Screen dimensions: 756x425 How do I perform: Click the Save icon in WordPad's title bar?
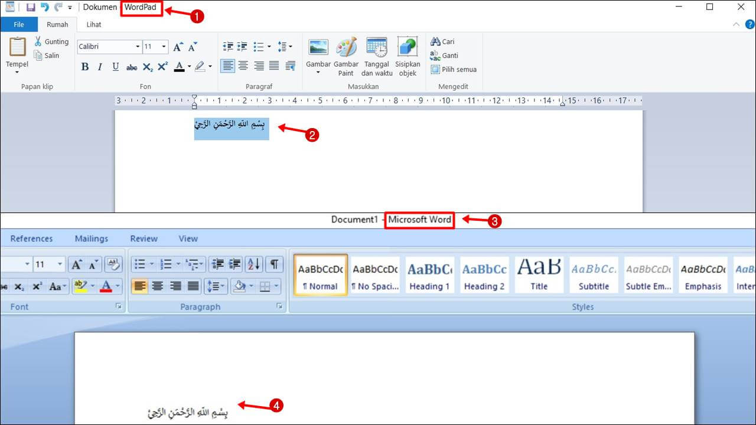(x=31, y=8)
